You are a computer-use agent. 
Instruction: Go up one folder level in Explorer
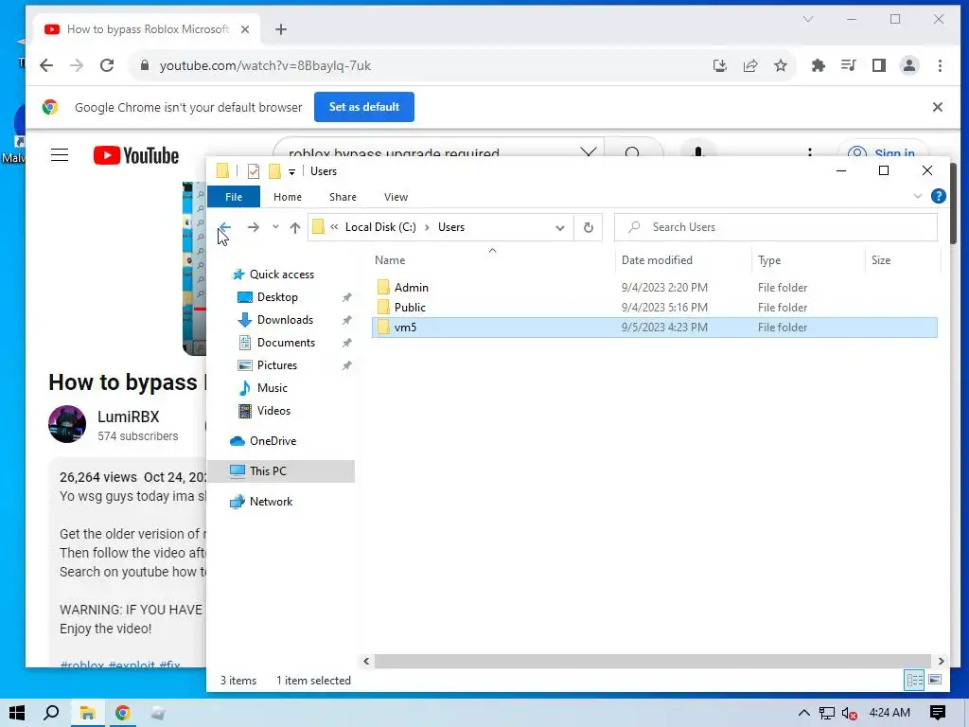[x=295, y=227]
